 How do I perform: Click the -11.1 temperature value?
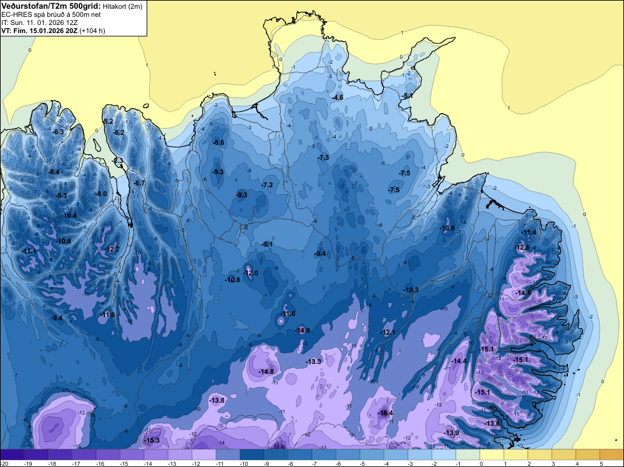pyautogui.click(x=29, y=251)
